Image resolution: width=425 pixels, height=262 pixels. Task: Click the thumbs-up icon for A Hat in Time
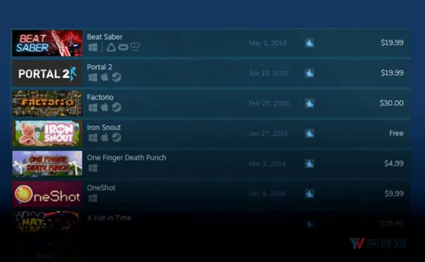[x=309, y=224]
